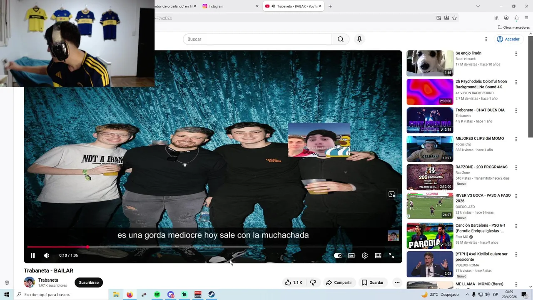Click the taskbar system volume icon

[x=487, y=295]
